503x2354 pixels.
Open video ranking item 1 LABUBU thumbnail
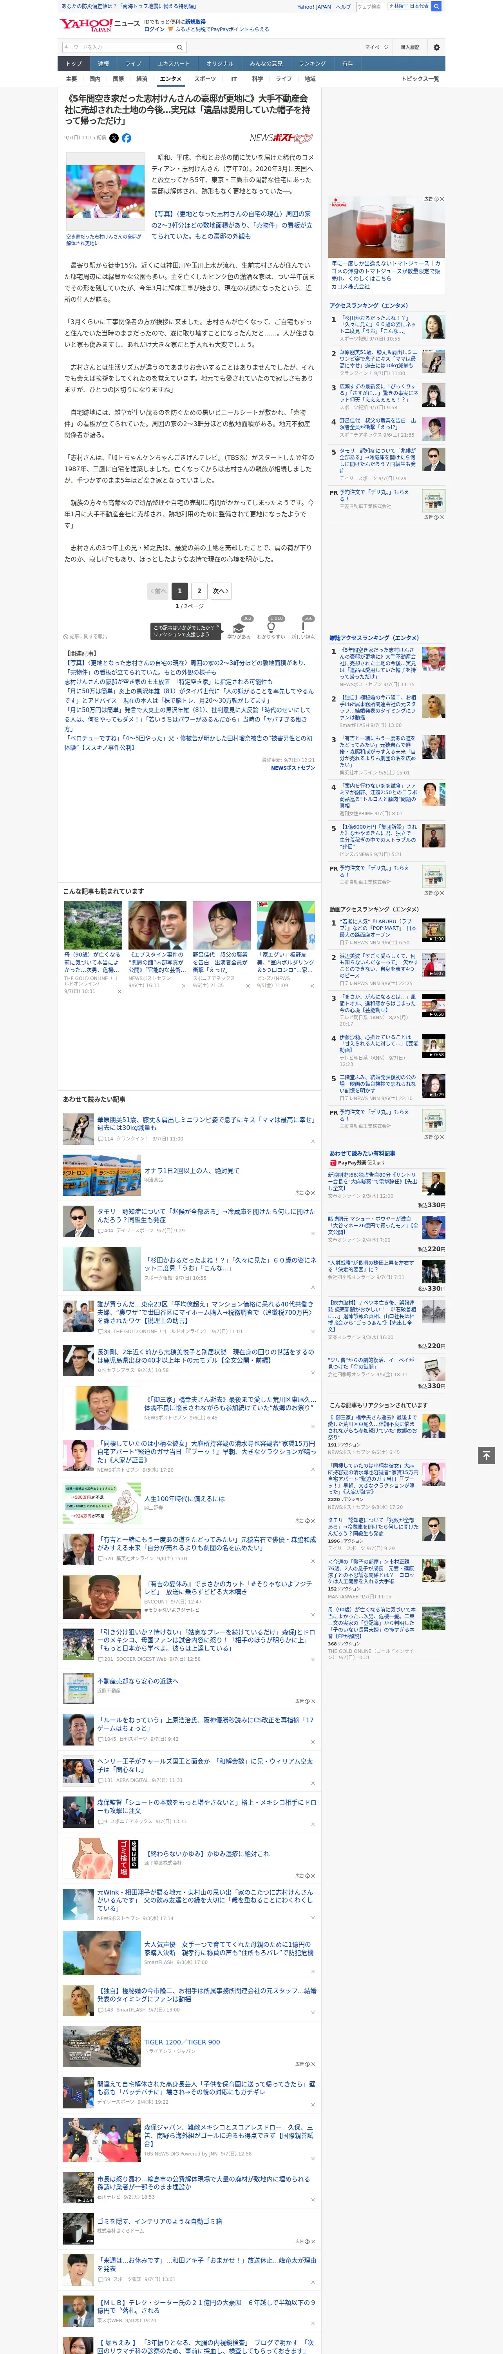[x=434, y=930]
